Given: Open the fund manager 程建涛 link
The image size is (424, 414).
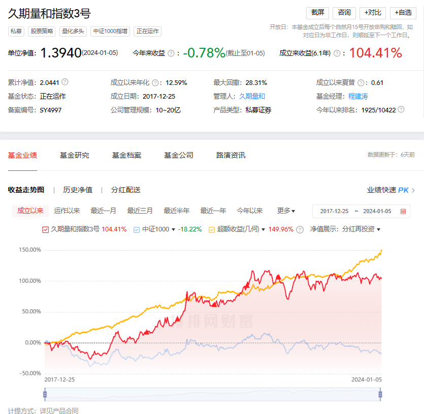Looking at the screenshot, I should click(x=358, y=97).
